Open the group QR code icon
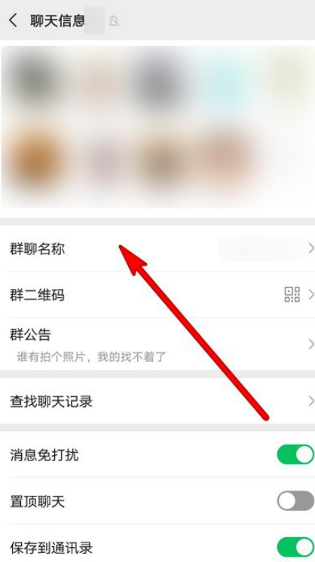Screen dimensions: 315x562 (x=292, y=295)
